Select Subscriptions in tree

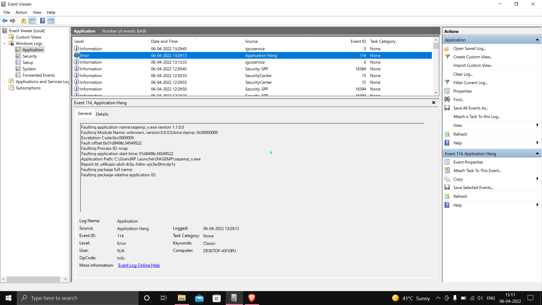(x=28, y=88)
